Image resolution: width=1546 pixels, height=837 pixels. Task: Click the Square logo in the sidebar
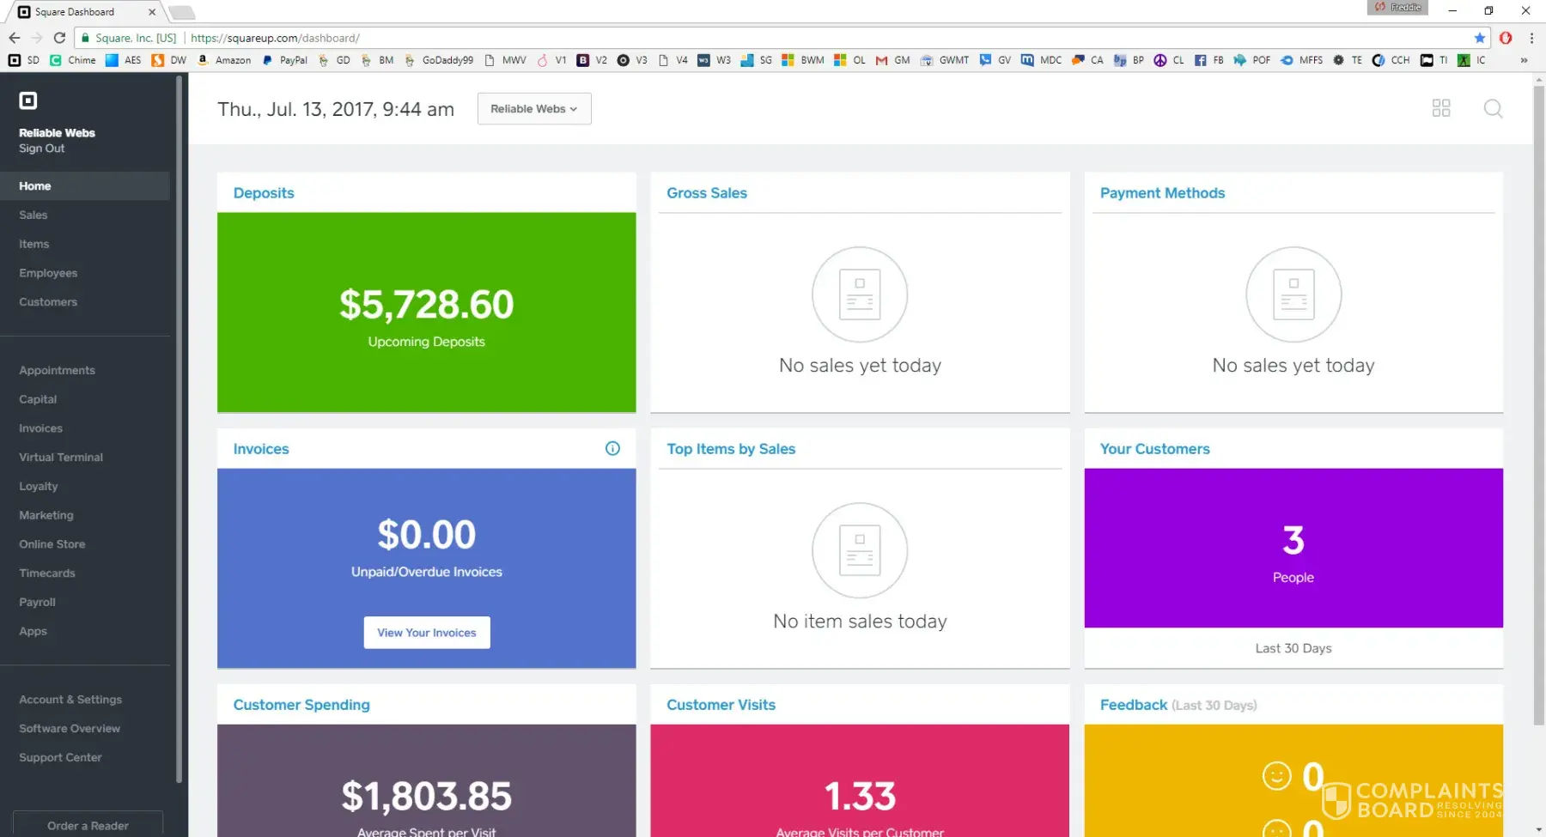28,101
